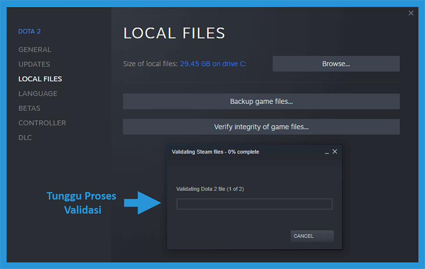Open the CONTROLLER tab
Image resolution: width=425 pixels, height=269 pixels.
(x=42, y=123)
